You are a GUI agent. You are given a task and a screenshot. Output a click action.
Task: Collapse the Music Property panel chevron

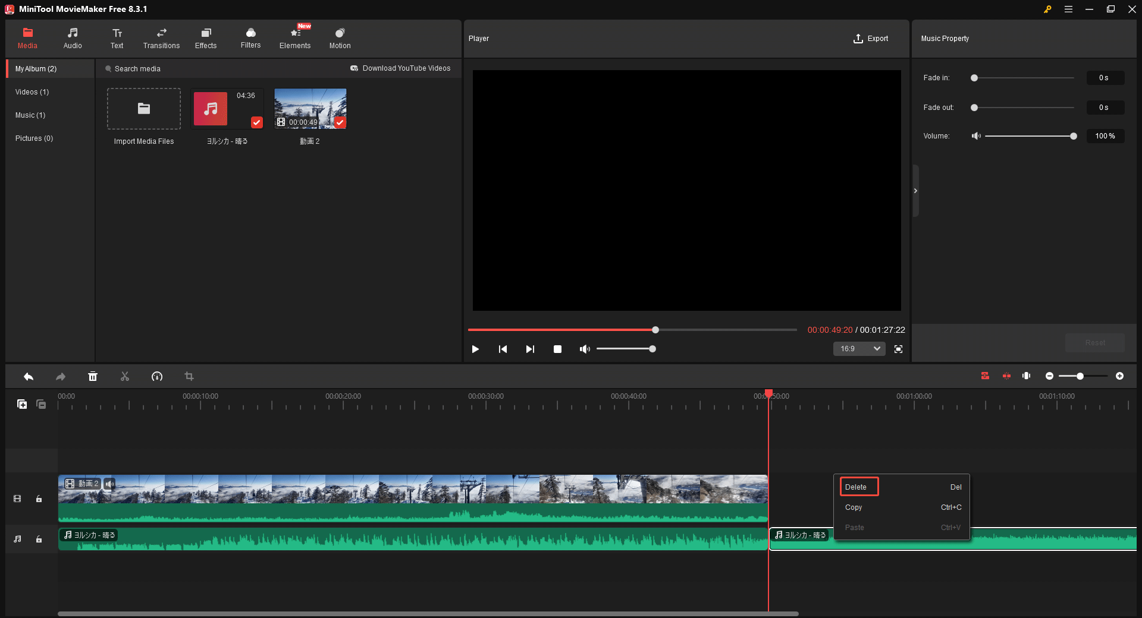tap(915, 191)
